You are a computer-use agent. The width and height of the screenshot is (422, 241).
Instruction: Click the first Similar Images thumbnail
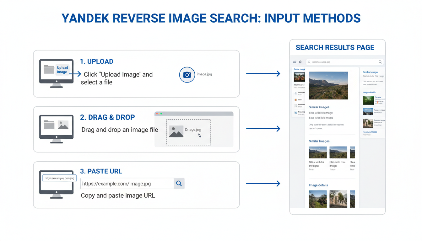coord(317,152)
